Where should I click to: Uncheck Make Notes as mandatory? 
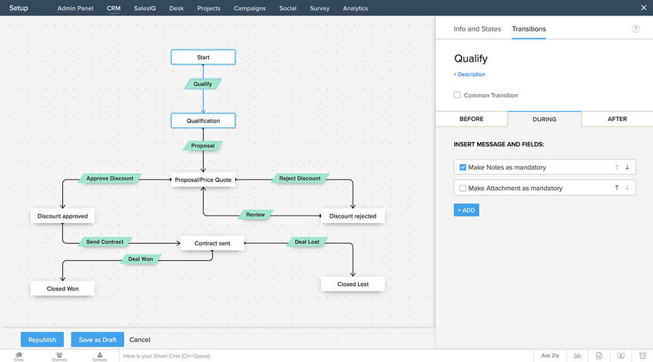462,167
